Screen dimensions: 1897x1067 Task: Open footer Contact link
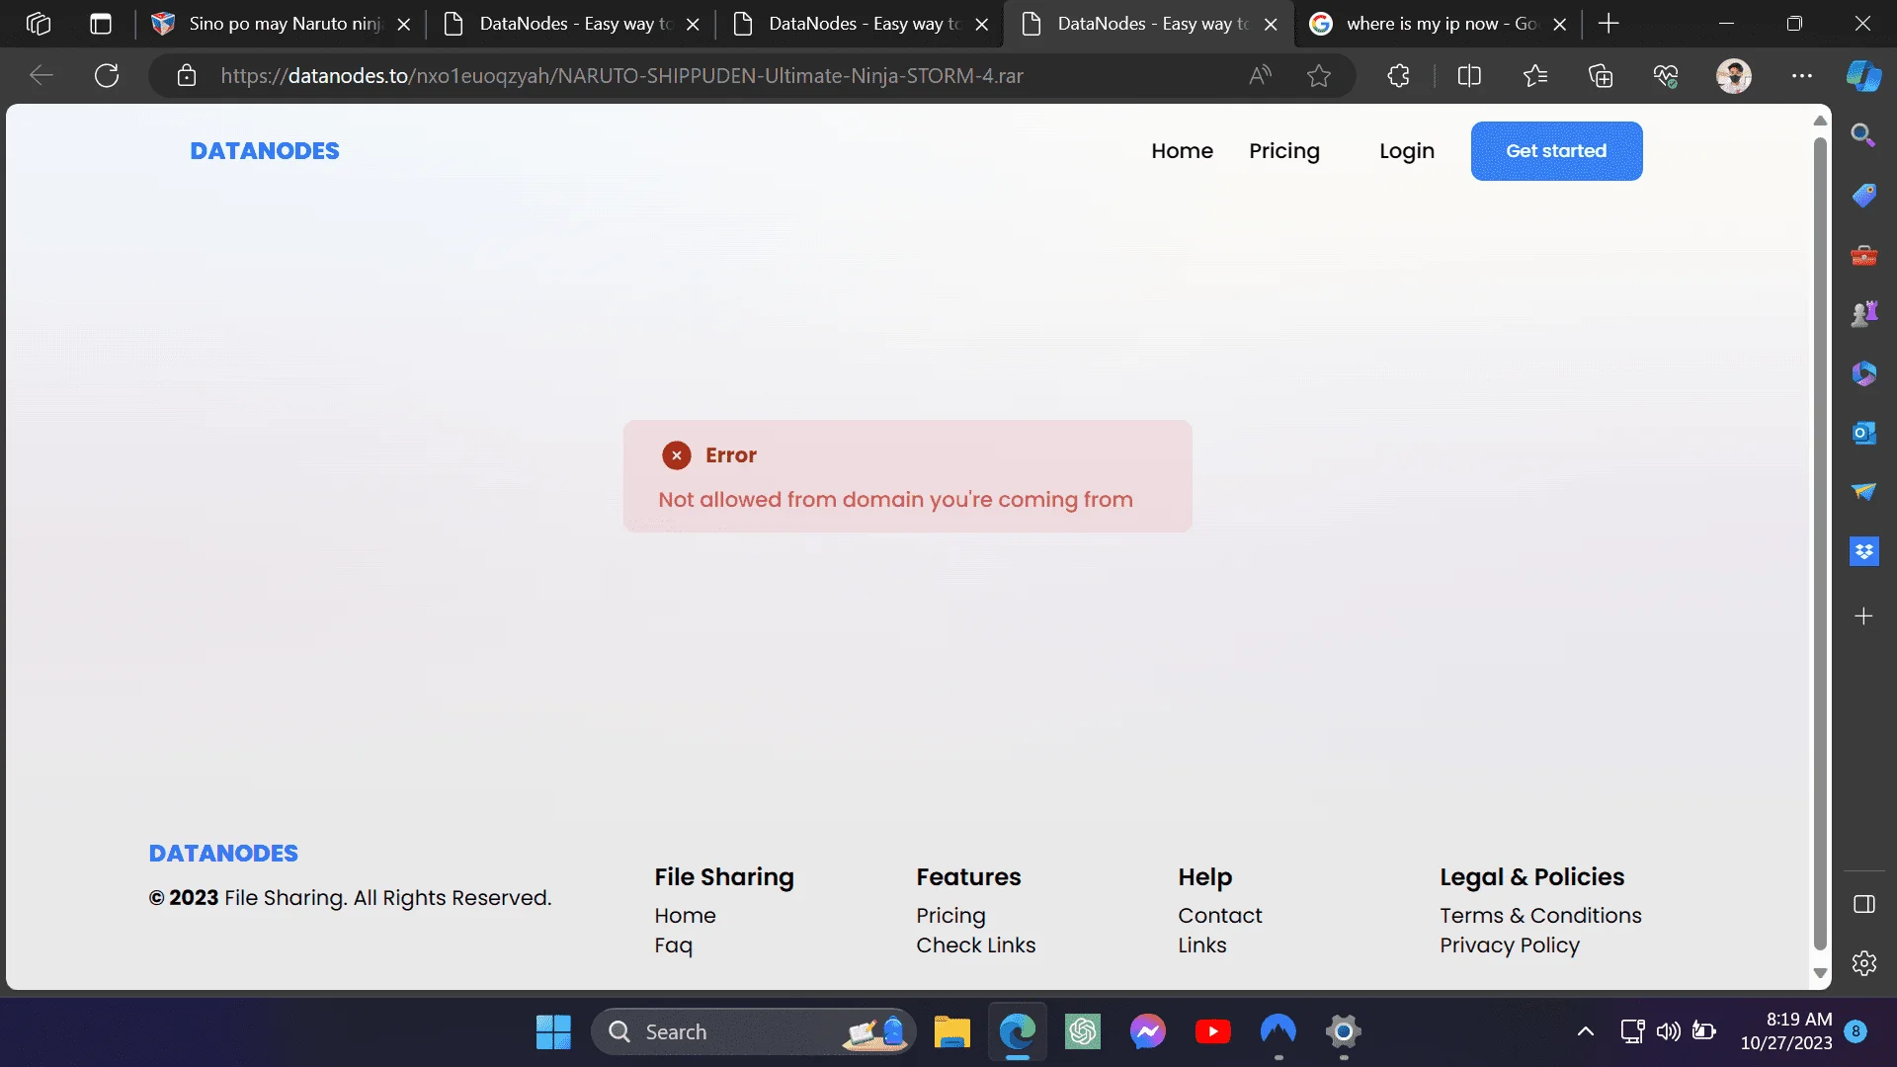(x=1219, y=916)
